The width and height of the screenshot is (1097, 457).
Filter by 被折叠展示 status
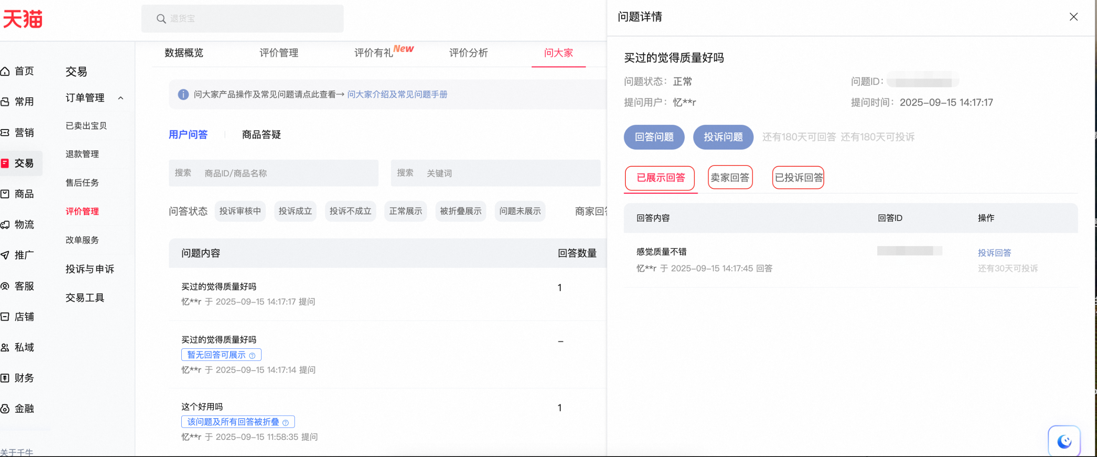click(x=461, y=211)
